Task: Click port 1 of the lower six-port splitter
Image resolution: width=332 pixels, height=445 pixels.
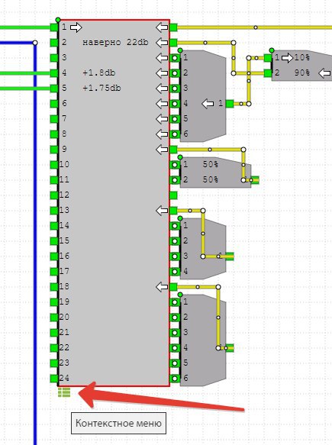Action: 175,302
